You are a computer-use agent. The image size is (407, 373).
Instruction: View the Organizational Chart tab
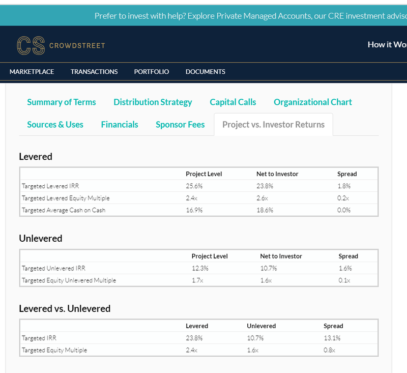(313, 102)
